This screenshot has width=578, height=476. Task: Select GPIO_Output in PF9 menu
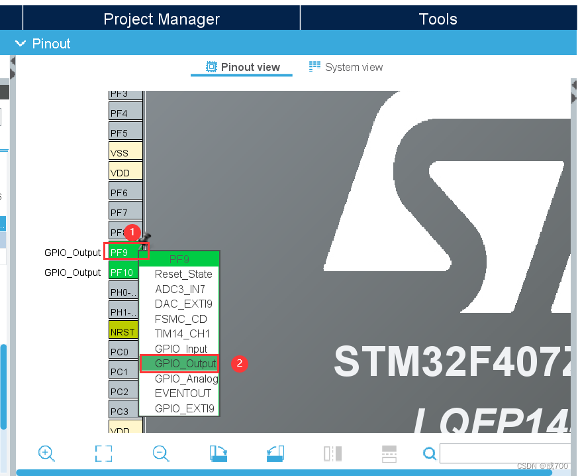179,363
